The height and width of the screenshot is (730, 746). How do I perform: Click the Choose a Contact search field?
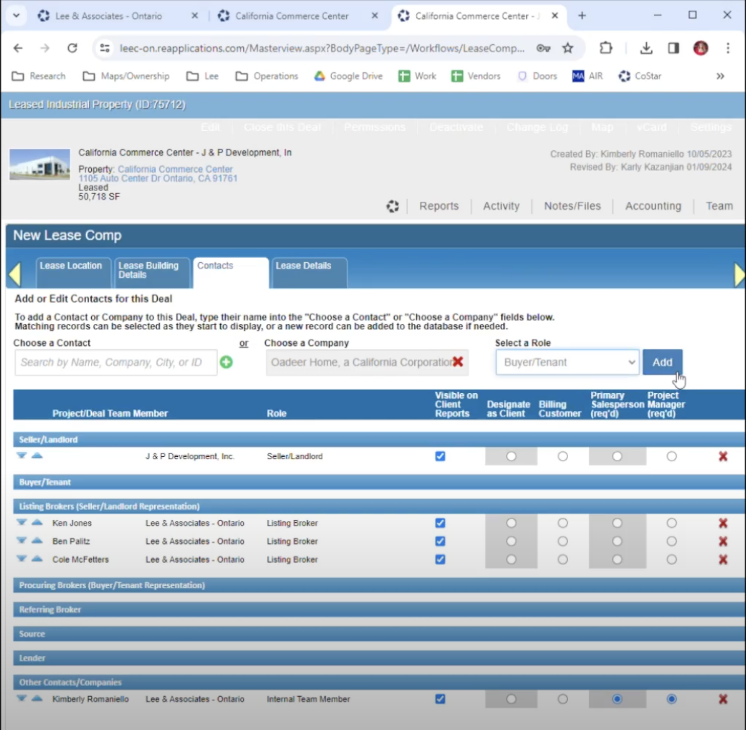pos(116,362)
